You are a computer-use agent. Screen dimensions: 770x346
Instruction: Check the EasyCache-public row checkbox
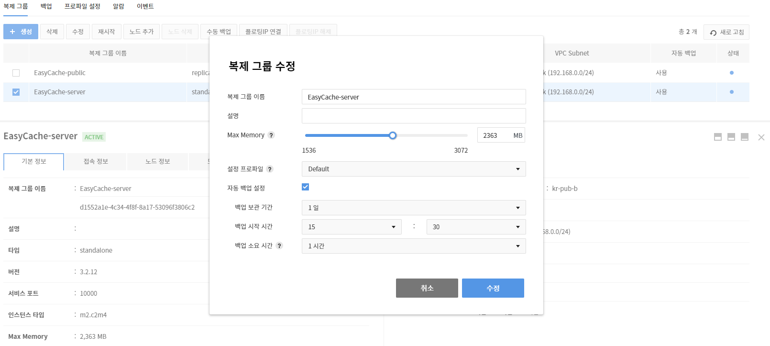[x=16, y=73]
